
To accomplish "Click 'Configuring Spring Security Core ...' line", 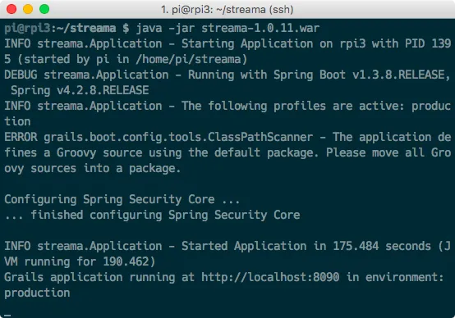I will (122, 199).
